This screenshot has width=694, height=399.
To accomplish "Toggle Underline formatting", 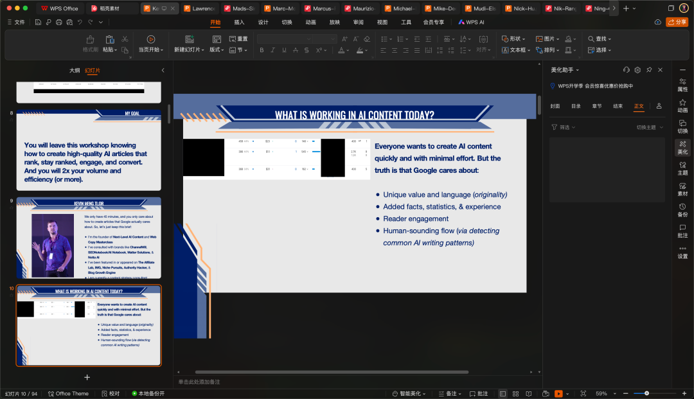I will pyautogui.click(x=284, y=50).
